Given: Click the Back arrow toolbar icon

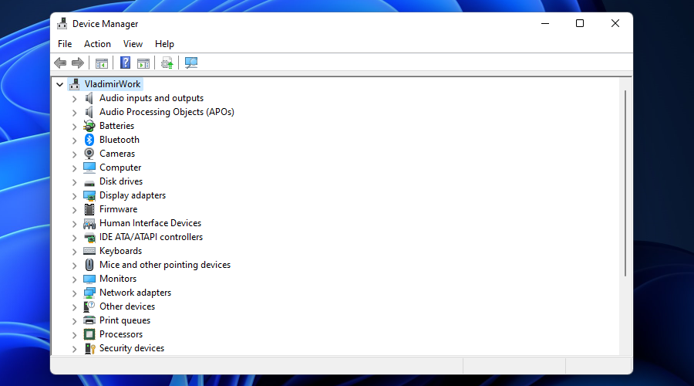Looking at the screenshot, I should (60, 63).
